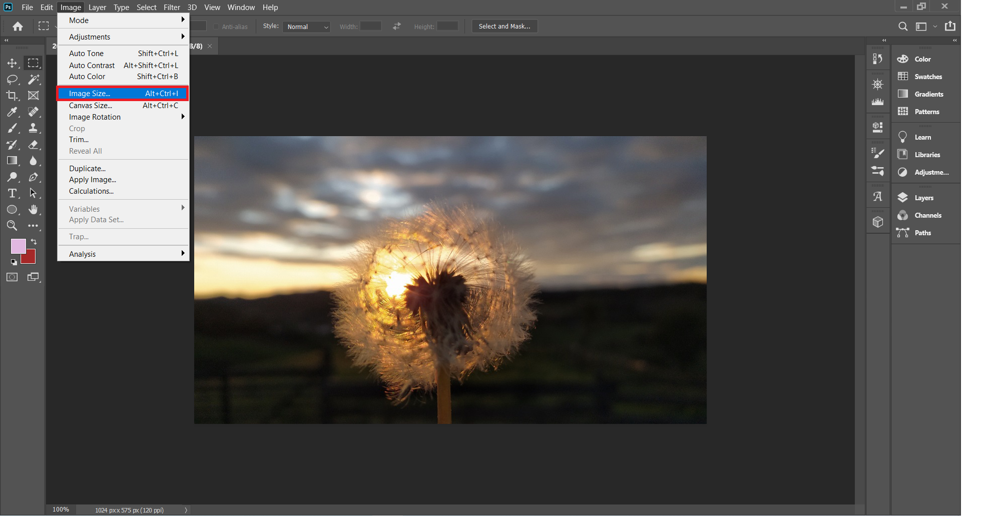Click the Select and Mask button

[x=504, y=26]
